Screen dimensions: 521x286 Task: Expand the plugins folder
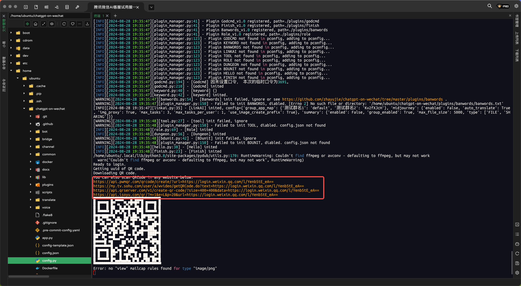click(31, 185)
